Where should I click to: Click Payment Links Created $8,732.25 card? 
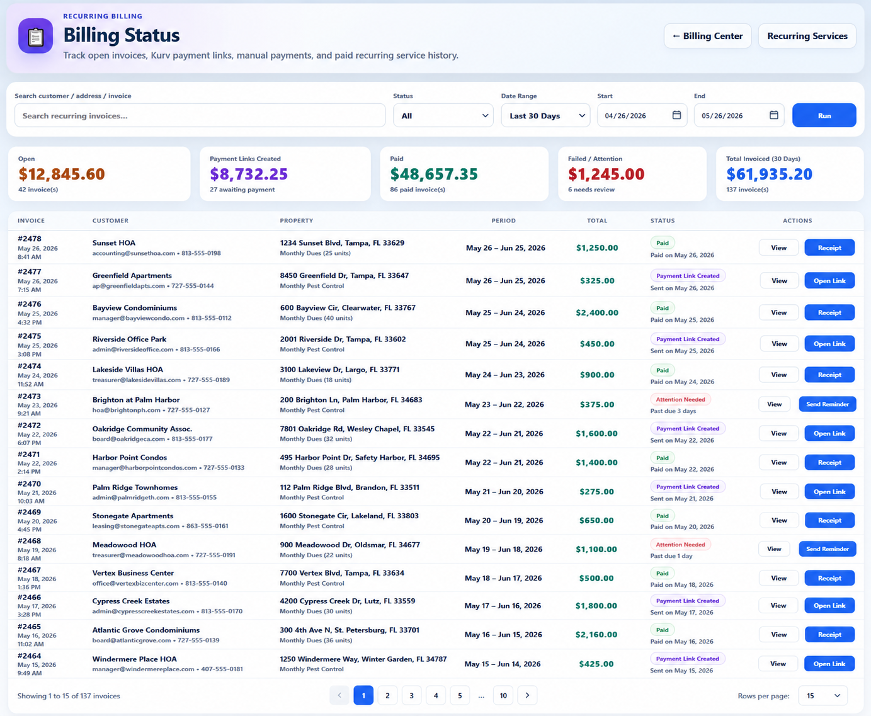click(x=285, y=174)
